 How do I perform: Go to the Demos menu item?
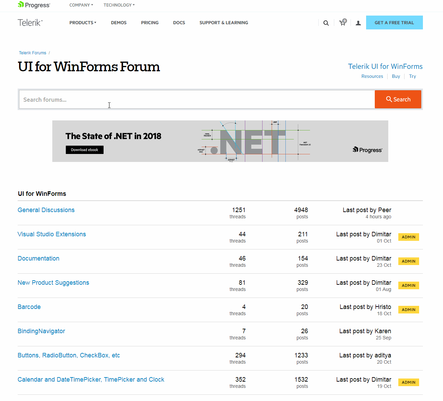(x=119, y=23)
